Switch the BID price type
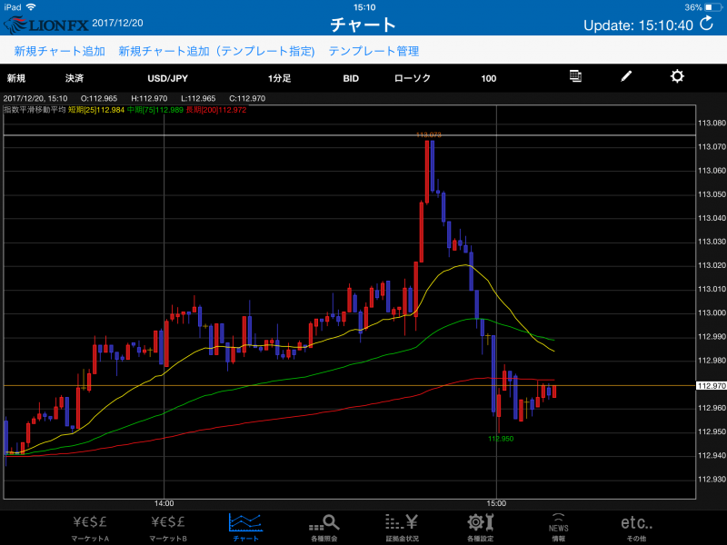The height and width of the screenshot is (545, 727). [x=351, y=78]
